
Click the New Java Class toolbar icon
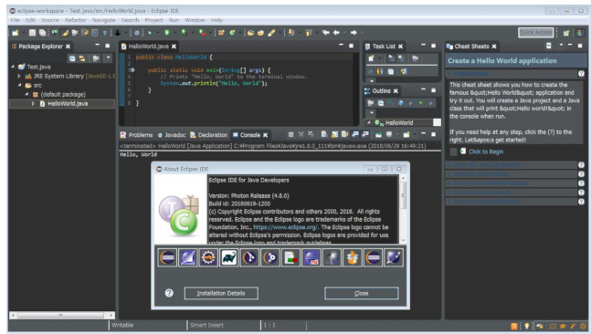click(232, 33)
